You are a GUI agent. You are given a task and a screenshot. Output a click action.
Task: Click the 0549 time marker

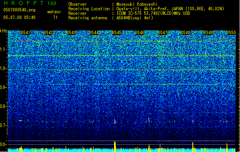pos(208,33)
